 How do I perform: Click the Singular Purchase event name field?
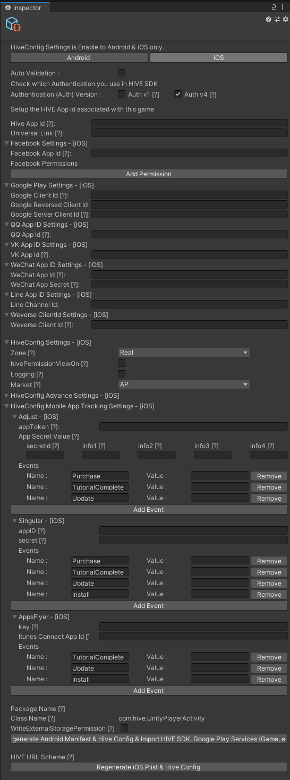point(100,561)
